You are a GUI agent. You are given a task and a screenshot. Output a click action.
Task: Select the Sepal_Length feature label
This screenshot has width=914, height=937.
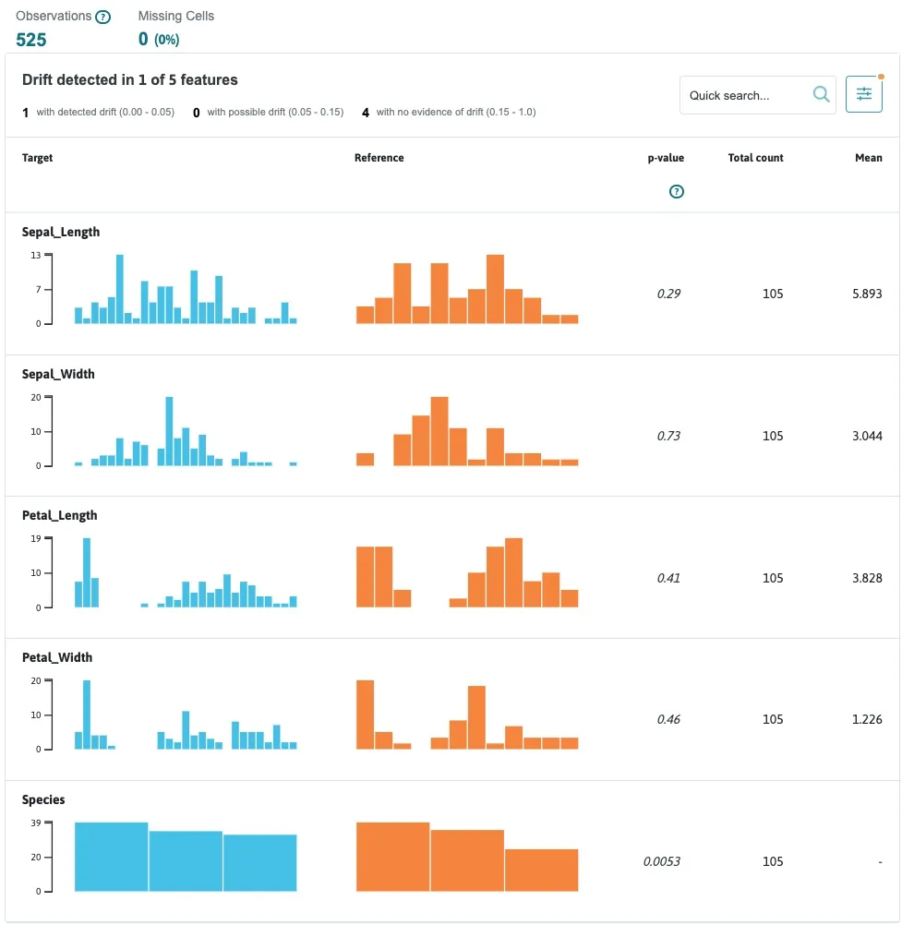(61, 232)
